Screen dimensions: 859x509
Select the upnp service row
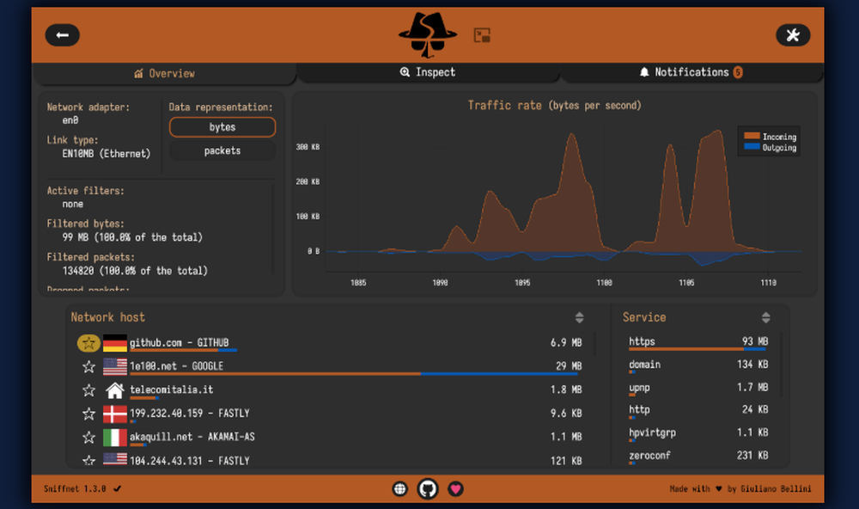click(x=698, y=389)
